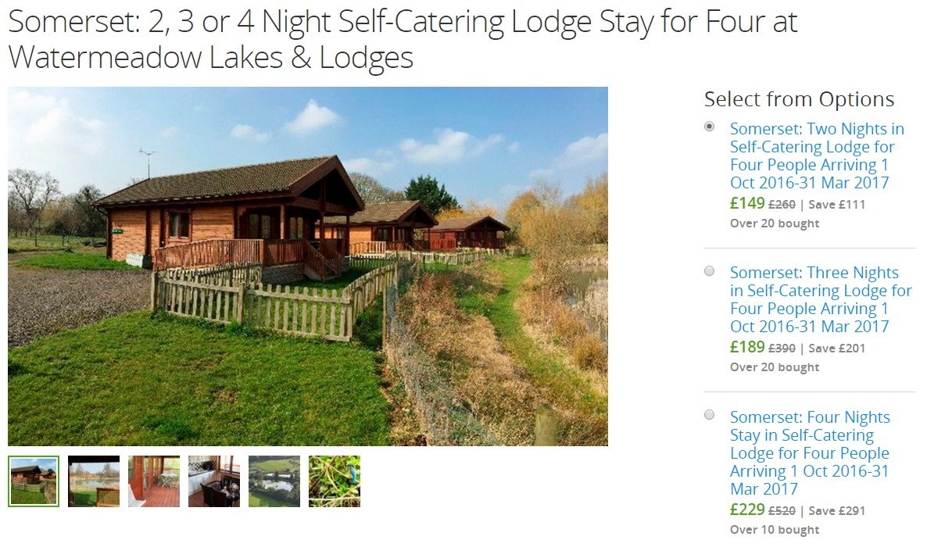Viewport: 927px width, 547px height.
Task: Show the kitchen interior thumbnail
Action: [x=214, y=481]
